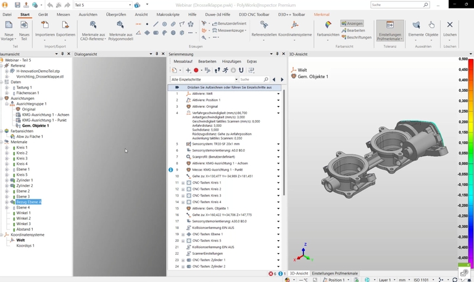474x282 pixels.
Task: Open Merkmale aus CAD-Referenz
Action: 93,31
